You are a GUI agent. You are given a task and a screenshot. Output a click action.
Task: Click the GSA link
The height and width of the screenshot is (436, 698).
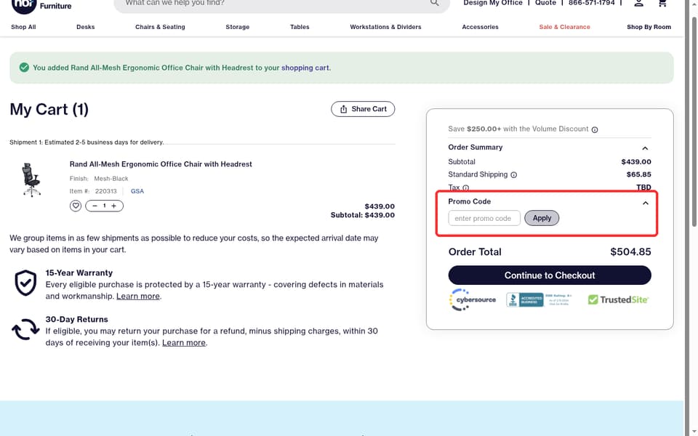click(137, 191)
